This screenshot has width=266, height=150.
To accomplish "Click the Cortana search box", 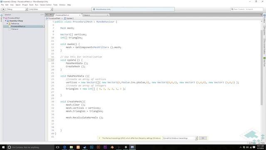I will (30, 147).
